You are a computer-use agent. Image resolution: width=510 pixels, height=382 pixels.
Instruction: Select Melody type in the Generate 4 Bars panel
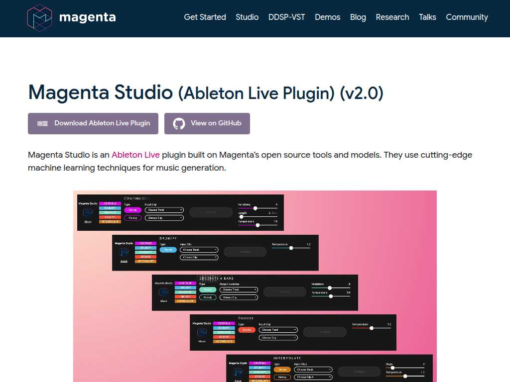(208, 297)
